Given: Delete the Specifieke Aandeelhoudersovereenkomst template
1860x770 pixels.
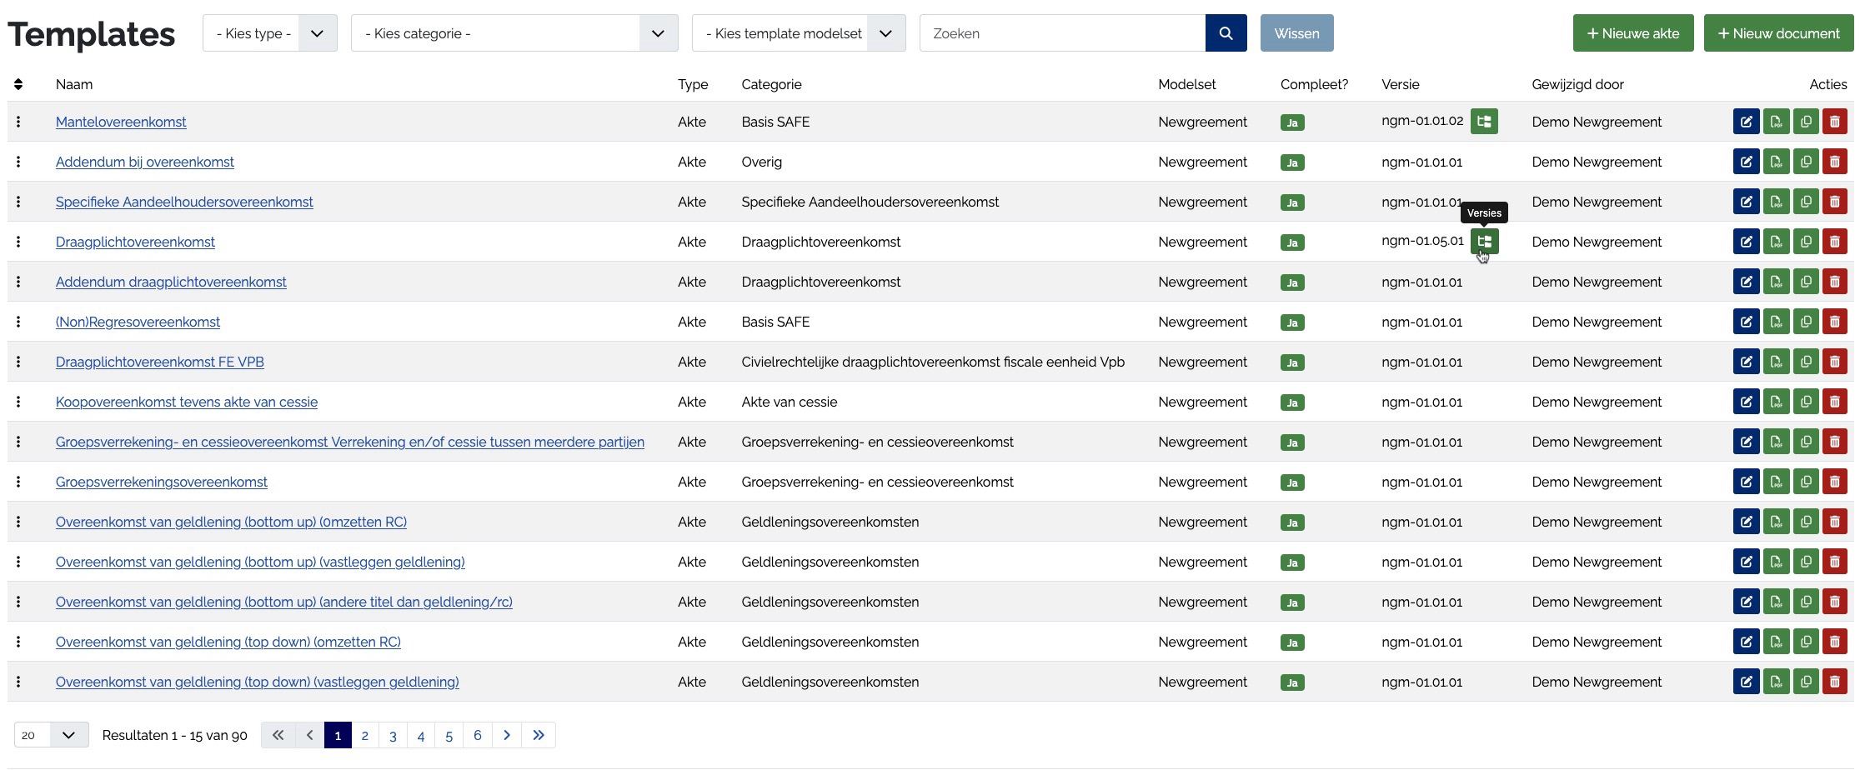Looking at the screenshot, I should 1834,202.
